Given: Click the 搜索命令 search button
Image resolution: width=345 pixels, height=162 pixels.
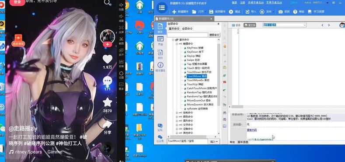Looking at the screenshot, I should tap(214, 35).
